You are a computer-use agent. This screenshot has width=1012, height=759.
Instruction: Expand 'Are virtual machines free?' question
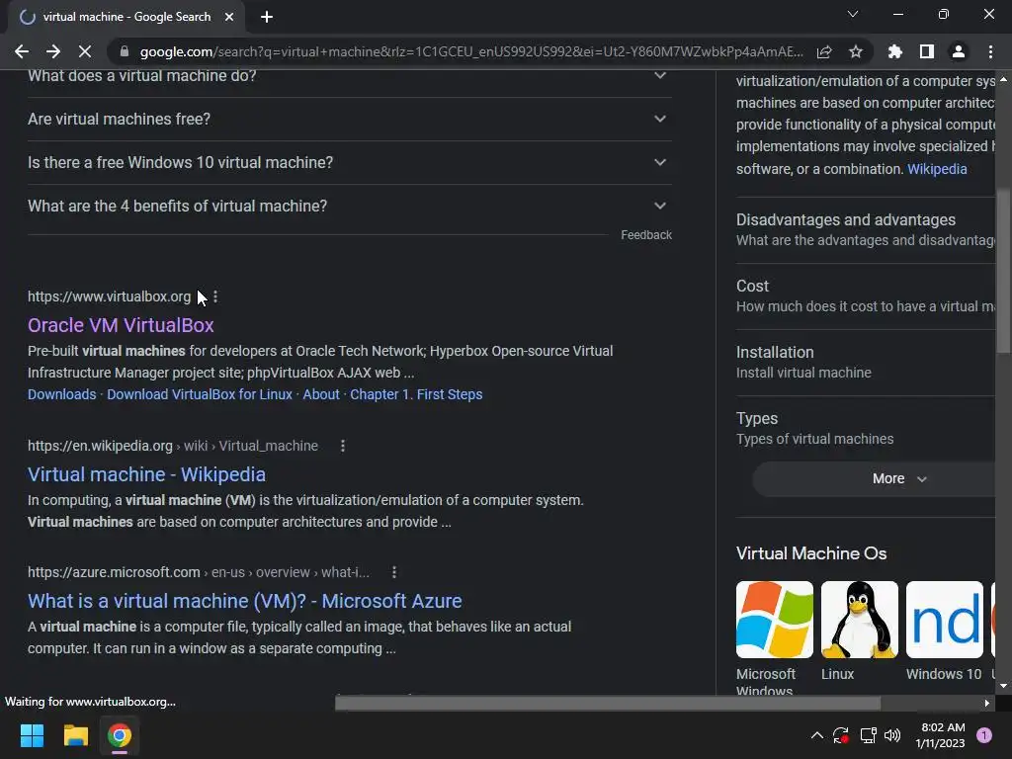coord(350,119)
